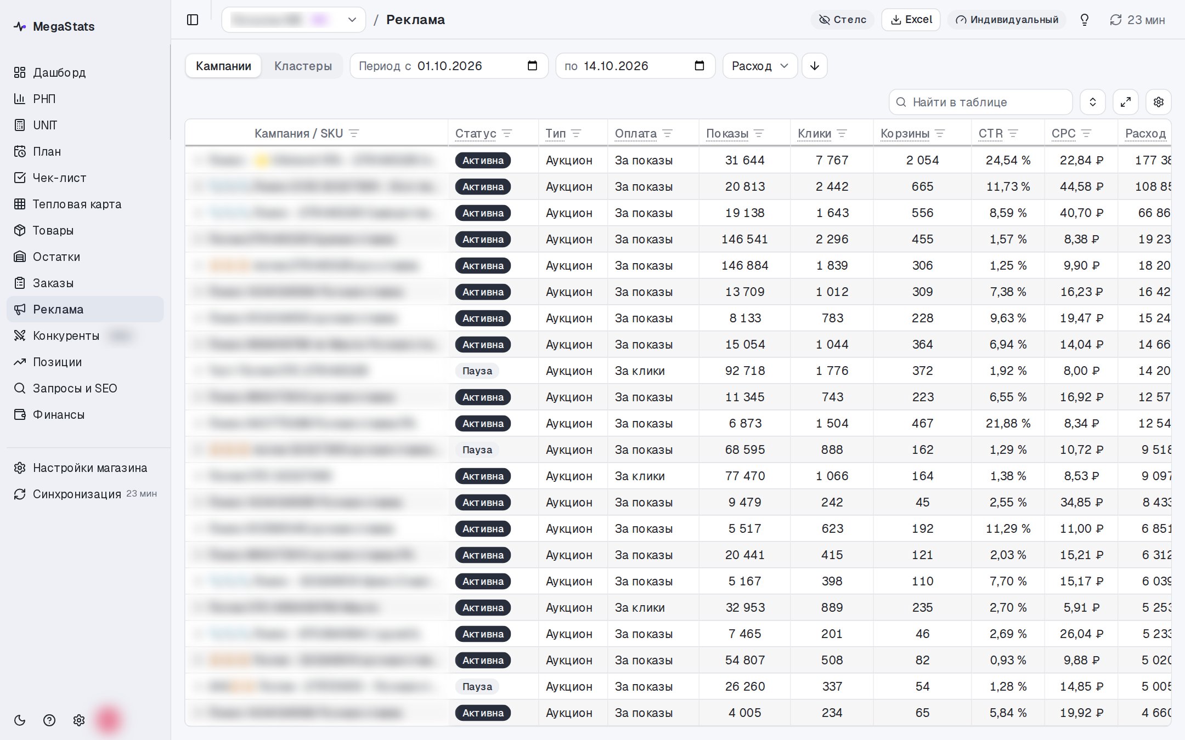
Task: Open Статус column filter
Action: coord(507,133)
